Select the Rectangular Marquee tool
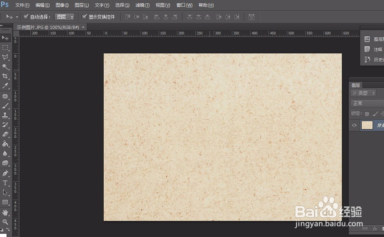Image resolution: width=384 pixels, height=237 pixels. click(x=5, y=48)
